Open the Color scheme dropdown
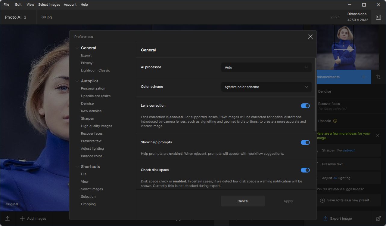The height and width of the screenshot is (226, 386). (266, 87)
